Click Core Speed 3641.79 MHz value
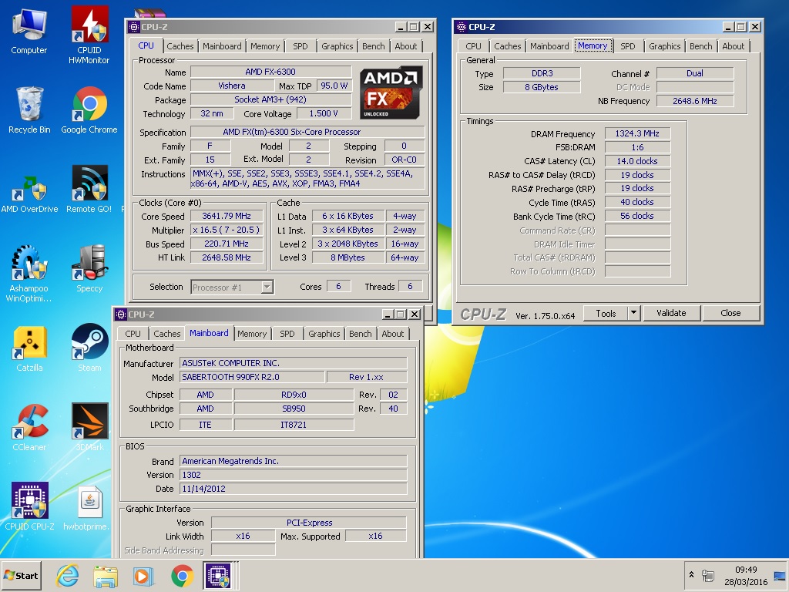Viewport: 789px width, 592px height. [x=227, y=216]
